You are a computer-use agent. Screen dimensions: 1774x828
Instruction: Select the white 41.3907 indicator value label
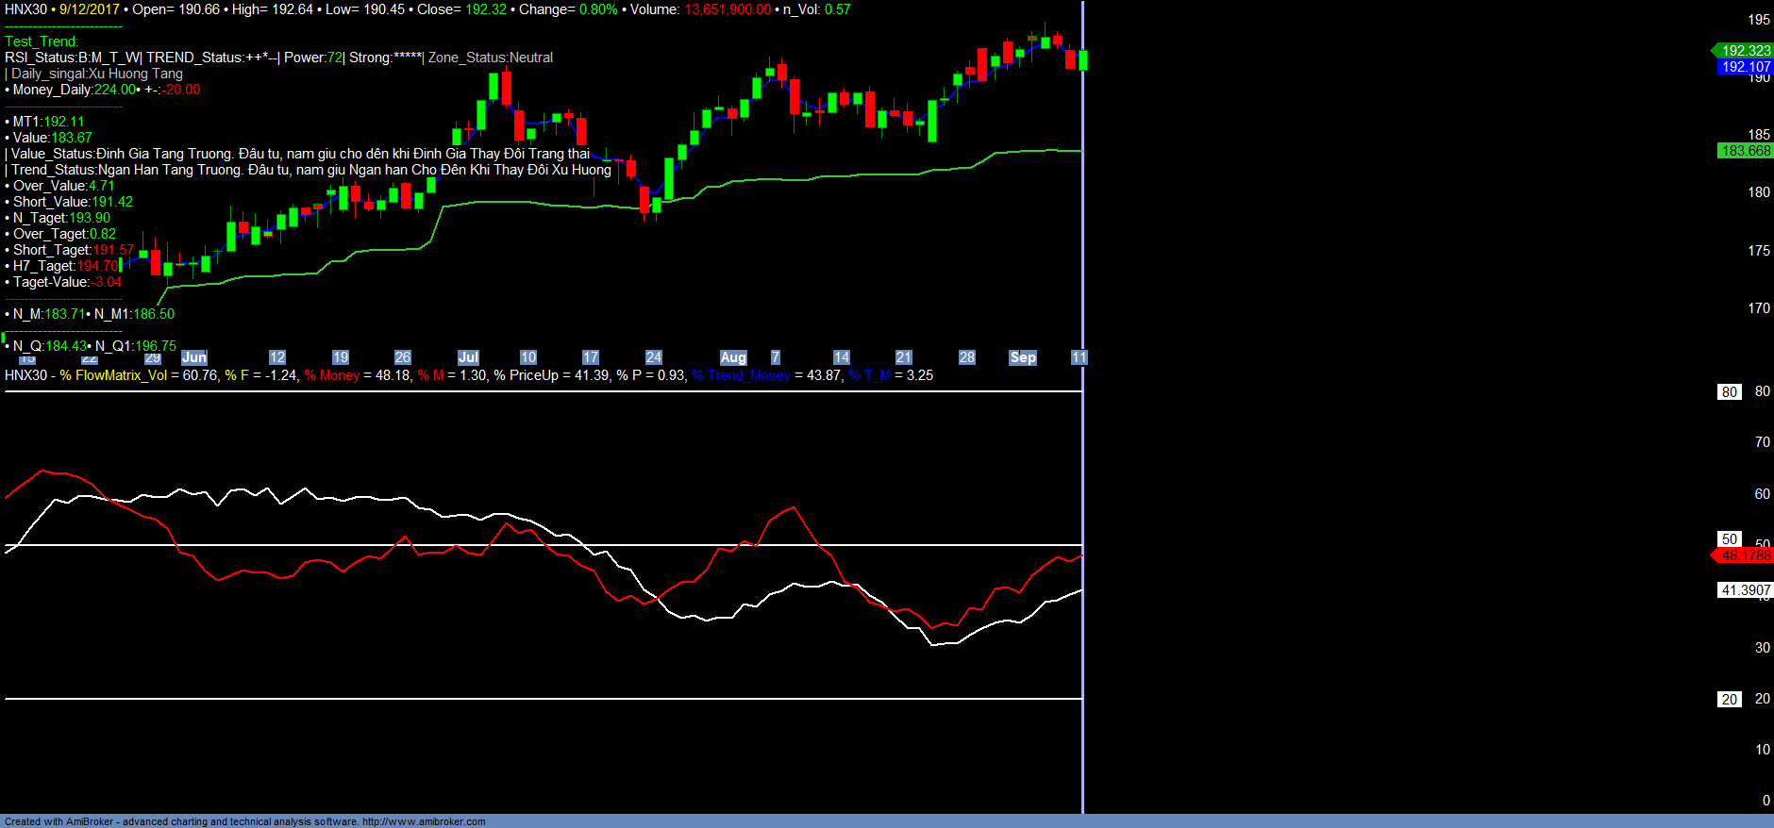click(1745, 590)
